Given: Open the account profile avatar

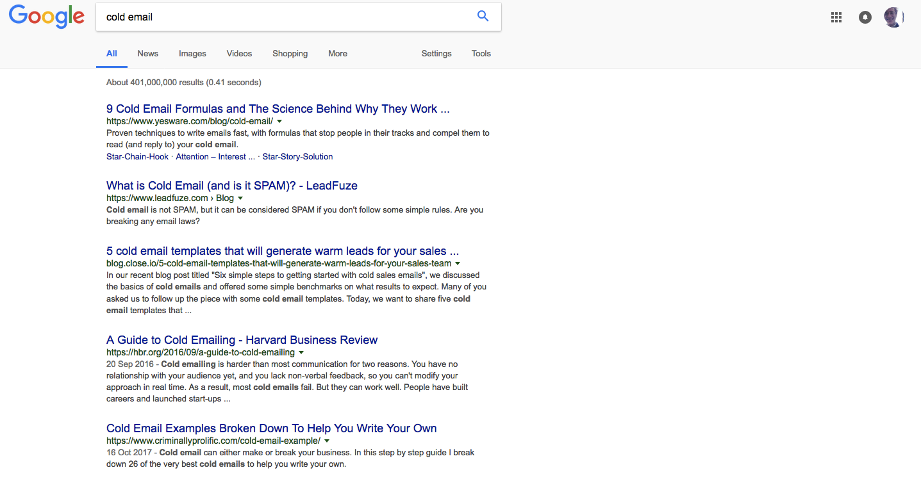Looking at the screenshot, I should tap(893, 17).
